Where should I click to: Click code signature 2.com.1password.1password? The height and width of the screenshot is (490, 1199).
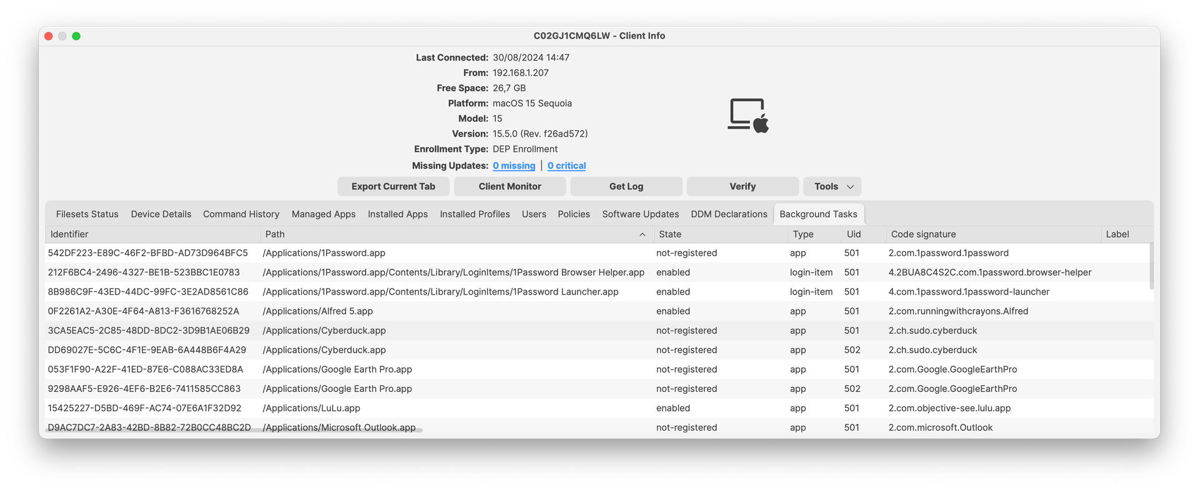click(x=949, y=253)
